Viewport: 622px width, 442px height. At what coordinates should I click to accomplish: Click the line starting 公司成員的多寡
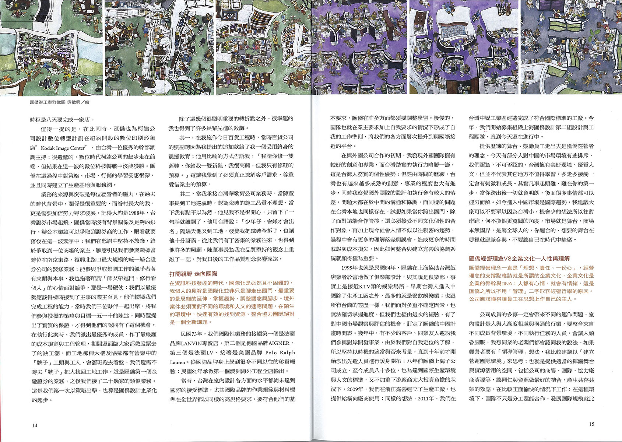[x=537, y=315]
